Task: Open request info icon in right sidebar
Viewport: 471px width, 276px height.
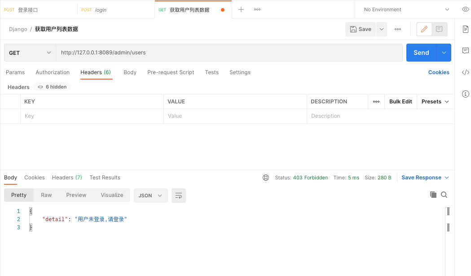Action: 465,94
